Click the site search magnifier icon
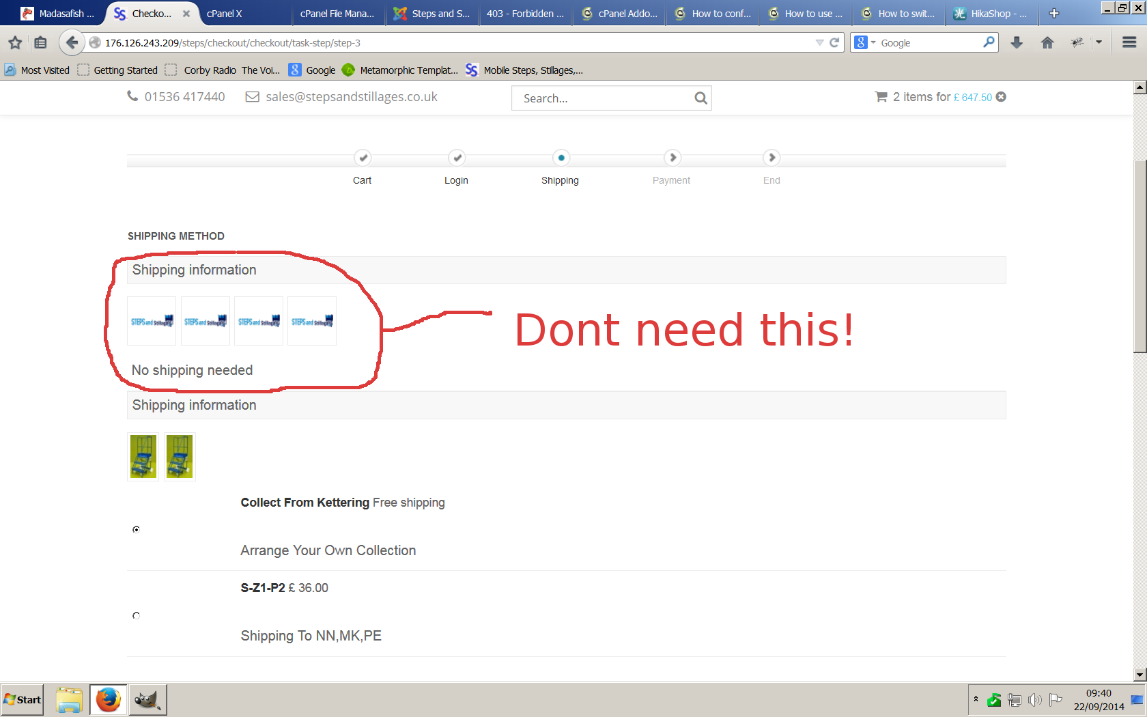 pos(700,98)
